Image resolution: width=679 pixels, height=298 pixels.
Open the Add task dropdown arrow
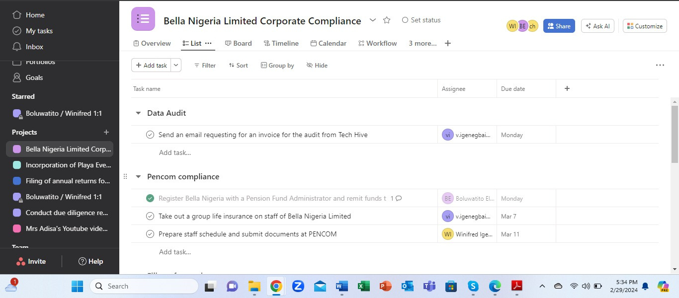pyautogui.click(x=176, y=65)
